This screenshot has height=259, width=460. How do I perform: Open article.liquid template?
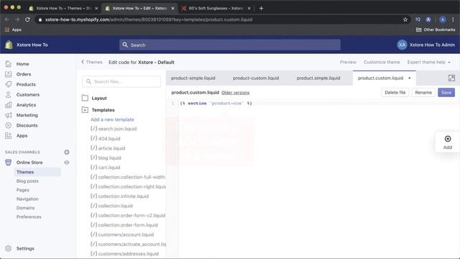pos(108,148)
